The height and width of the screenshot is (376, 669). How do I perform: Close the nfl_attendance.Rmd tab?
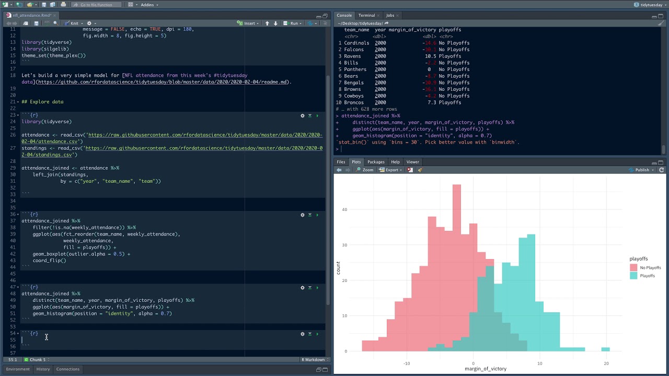coord(55,15)
